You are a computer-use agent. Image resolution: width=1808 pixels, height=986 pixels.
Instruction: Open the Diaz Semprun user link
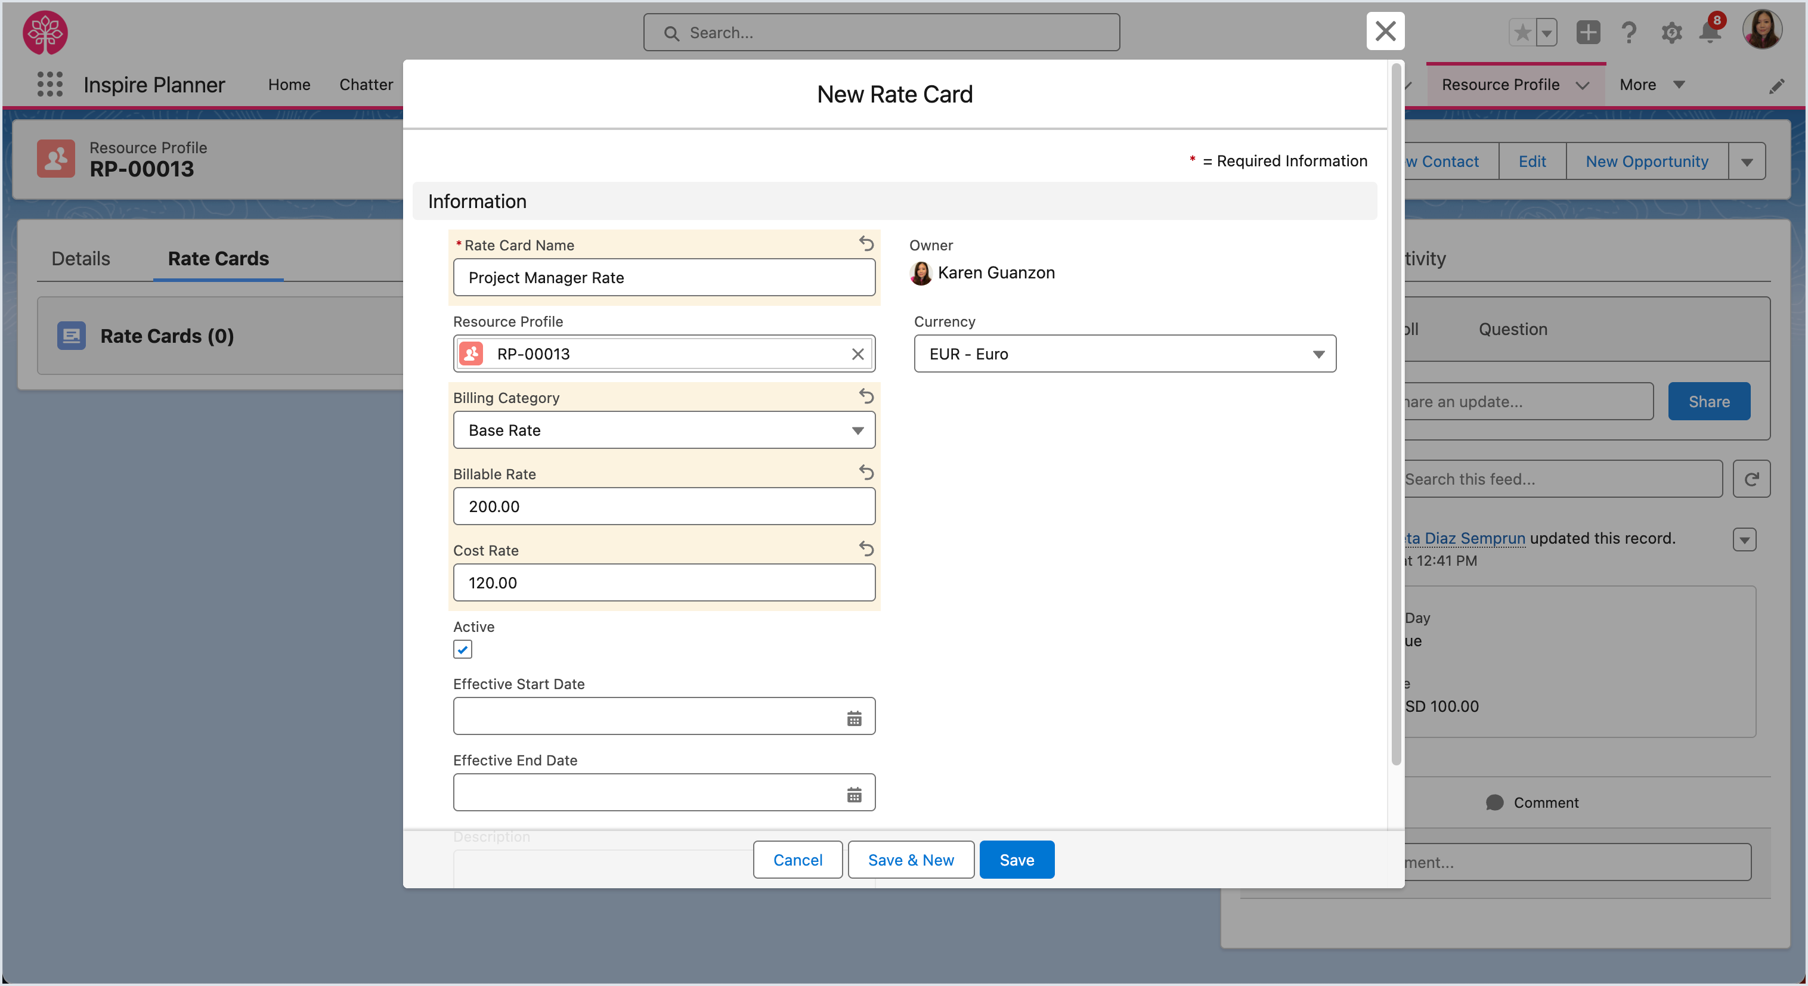[1466, 538]
